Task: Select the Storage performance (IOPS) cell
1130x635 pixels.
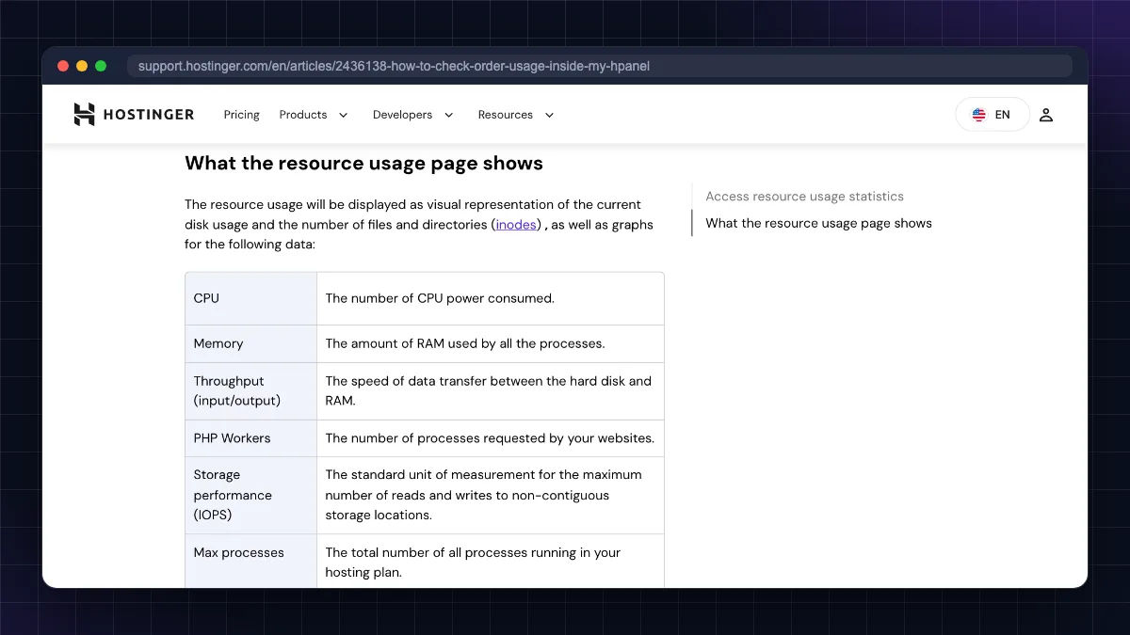Action: coord(250,495)
